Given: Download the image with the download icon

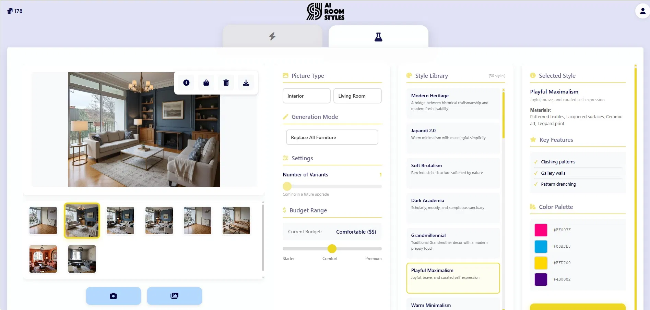Looking at the screenshot, I should pos(246,83).
